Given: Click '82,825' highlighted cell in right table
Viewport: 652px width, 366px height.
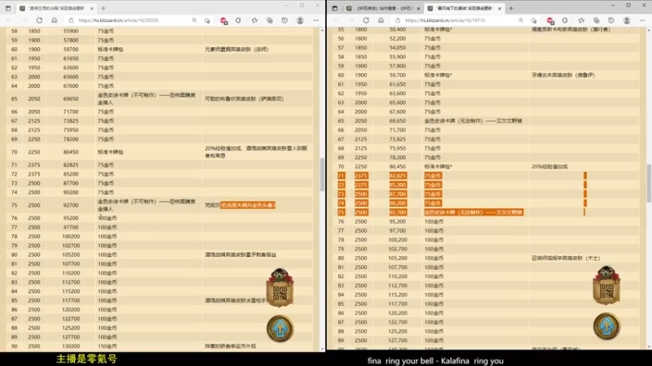Looking at the screenshot, I should [x=398, y=176].
